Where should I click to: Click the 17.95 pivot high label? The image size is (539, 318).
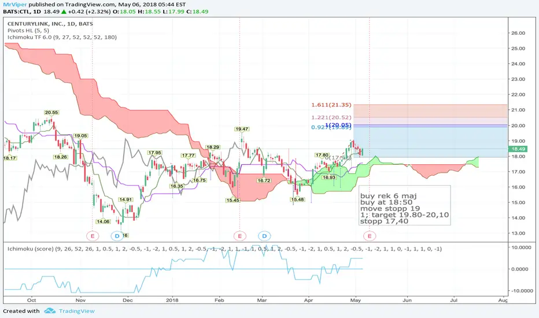(x=154, y=153)
